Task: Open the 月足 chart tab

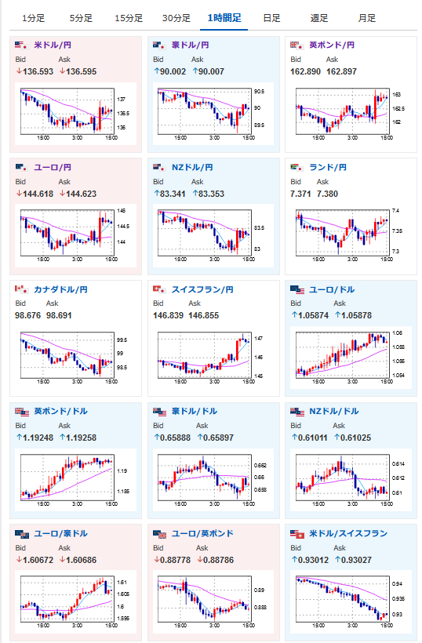Action: 366,18
